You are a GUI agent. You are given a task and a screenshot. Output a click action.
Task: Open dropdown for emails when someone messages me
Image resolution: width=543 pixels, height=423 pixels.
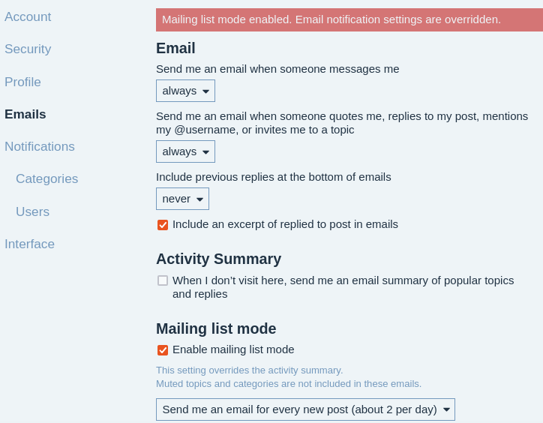pyautogui.click(x=185, y=91)
